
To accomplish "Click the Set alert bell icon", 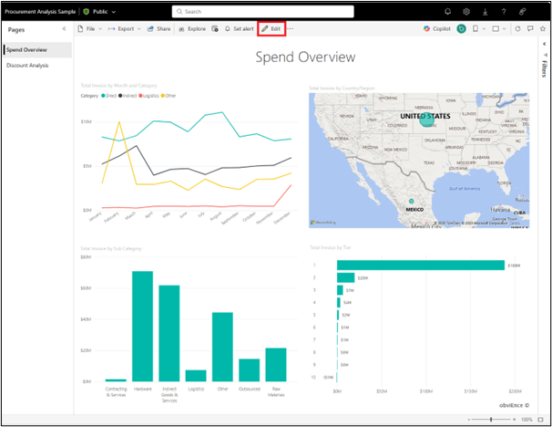I will coord(228,29).
